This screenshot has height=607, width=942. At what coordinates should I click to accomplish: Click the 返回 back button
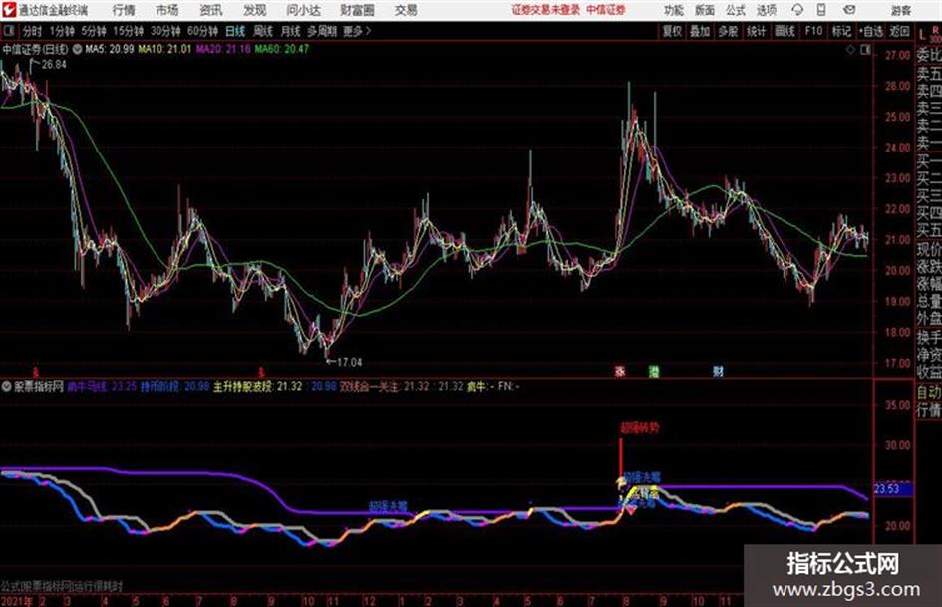coord(899,31)
